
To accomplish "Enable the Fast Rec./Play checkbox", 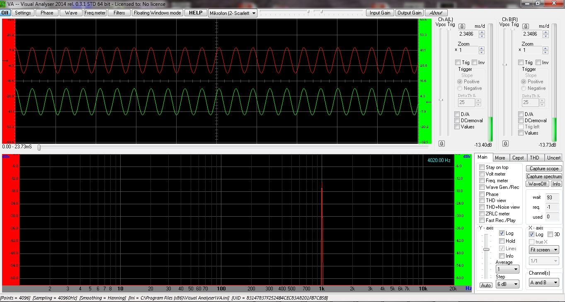I will (x=482, y=220).
